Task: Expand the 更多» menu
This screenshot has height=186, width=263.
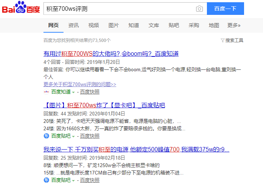Action: [x=234, y=25]
